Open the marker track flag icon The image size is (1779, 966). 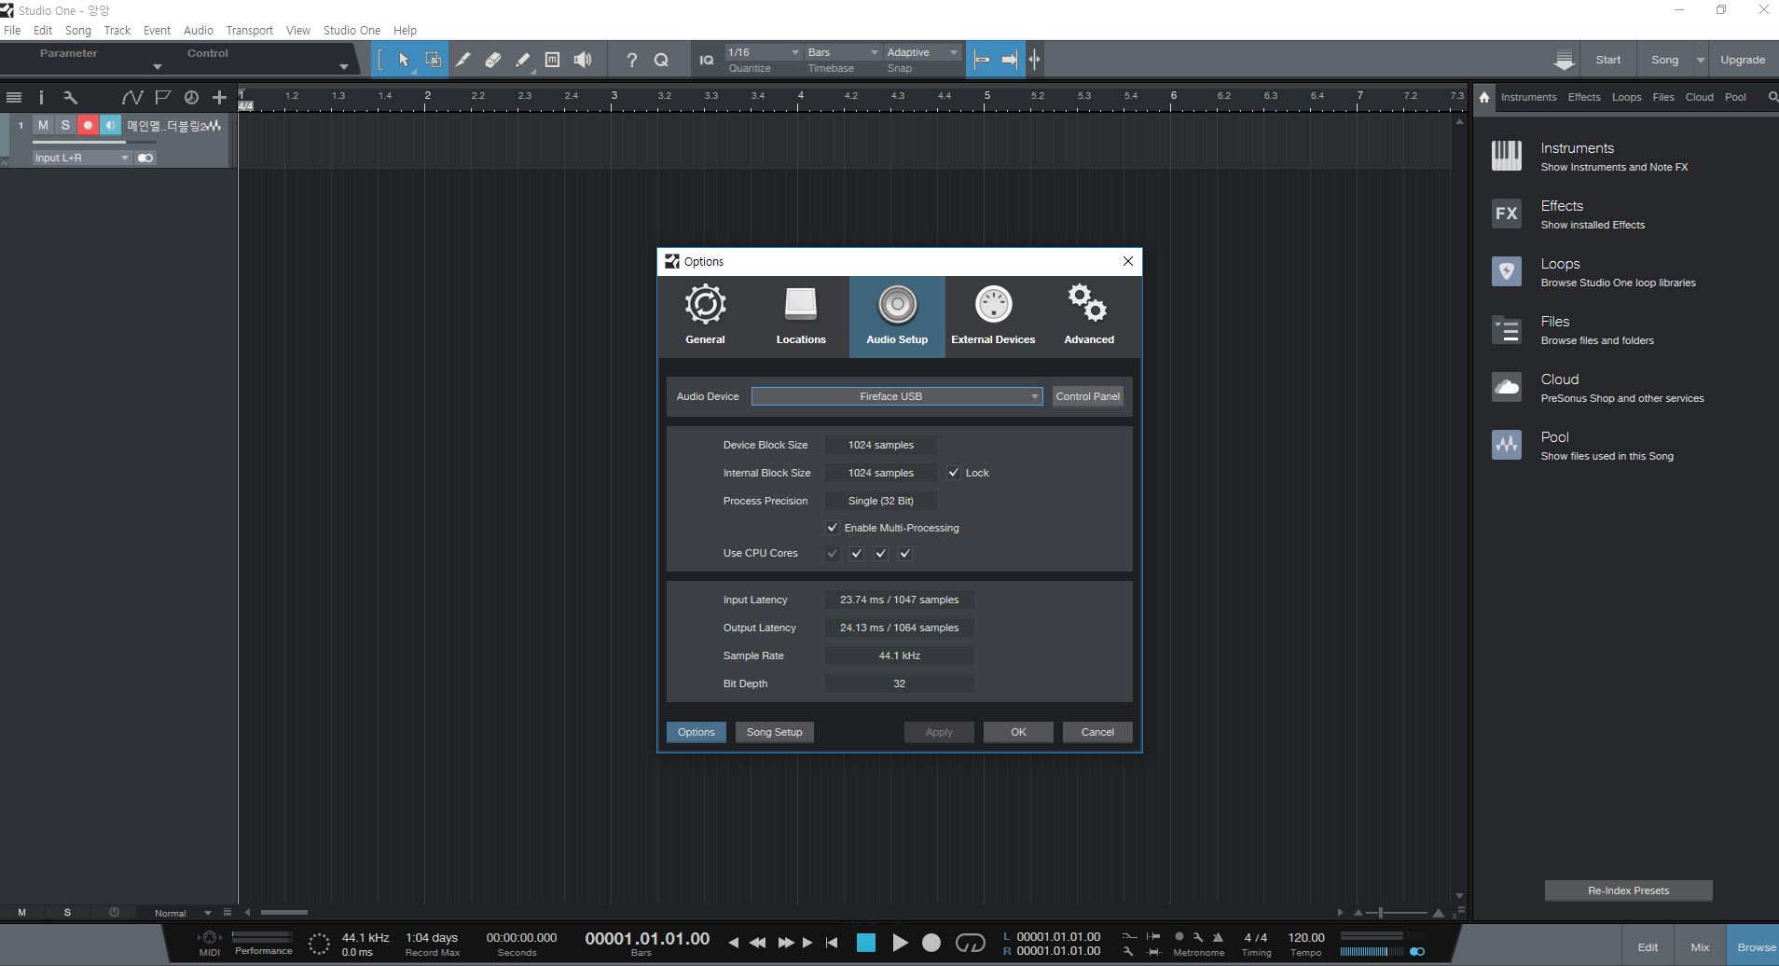click(162, 97)
